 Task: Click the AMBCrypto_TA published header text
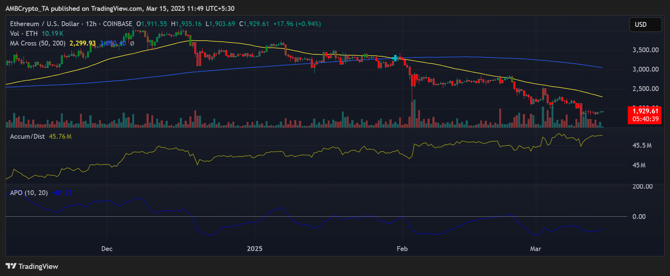120,9
